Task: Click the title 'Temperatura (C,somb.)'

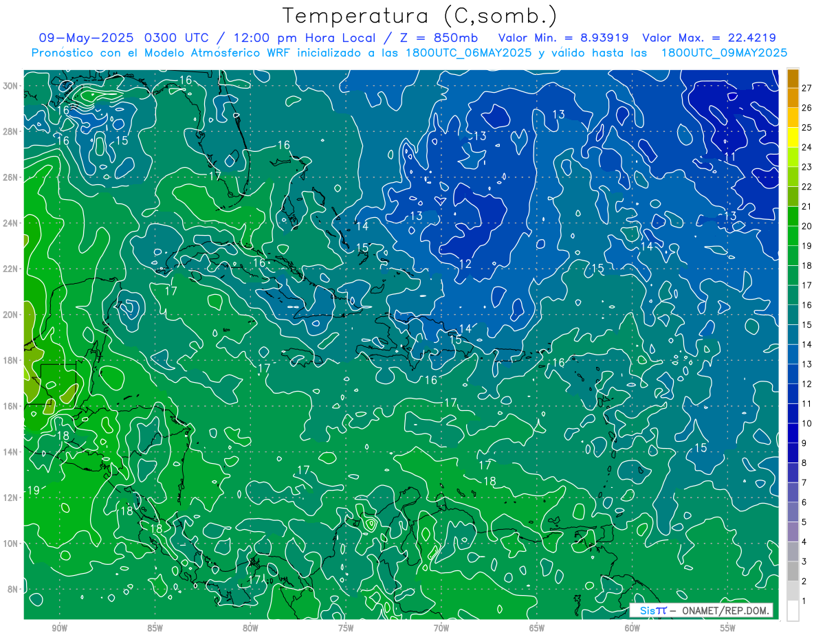Action: (x=420, y=16)
